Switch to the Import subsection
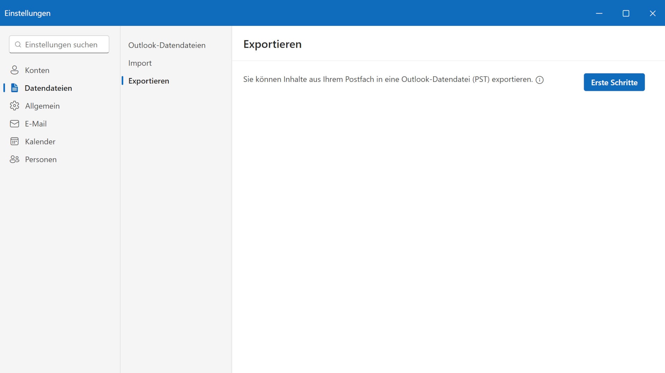 pyautogui.click(x=176, y=63)
